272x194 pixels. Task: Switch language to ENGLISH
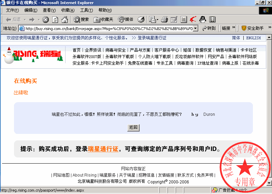254,38
